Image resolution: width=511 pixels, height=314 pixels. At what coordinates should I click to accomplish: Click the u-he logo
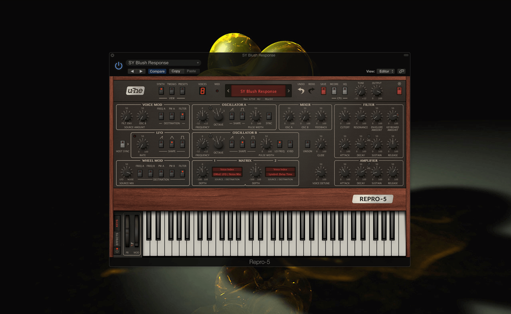pyautogui.click(x=135, y=91)
